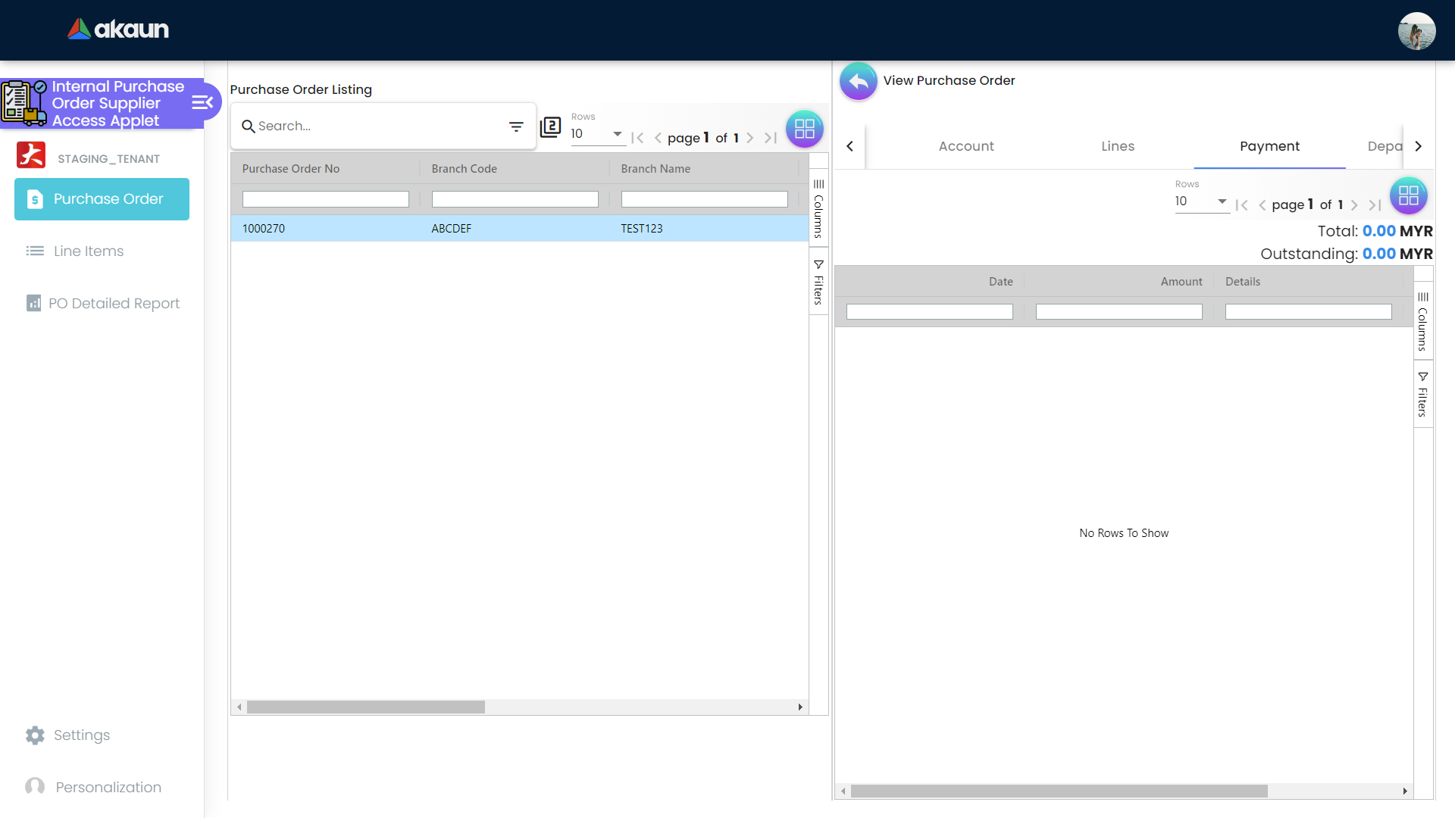Click the multi-select documents icon next to search
This screenshot has height=818, width=1455.
550,127
